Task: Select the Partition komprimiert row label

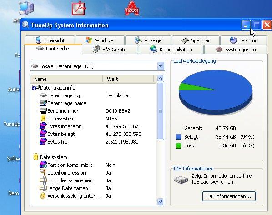Action: (x=70, y=165)
